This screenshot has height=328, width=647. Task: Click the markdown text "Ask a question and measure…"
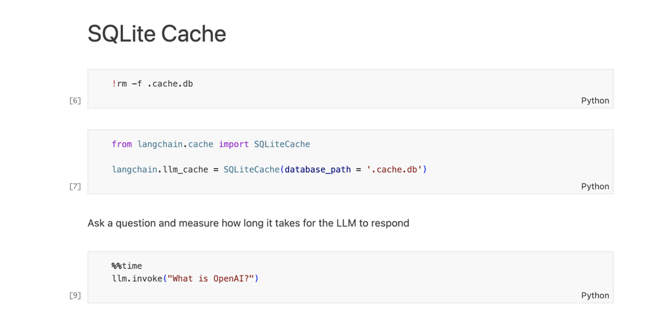(x=248, y=223)
